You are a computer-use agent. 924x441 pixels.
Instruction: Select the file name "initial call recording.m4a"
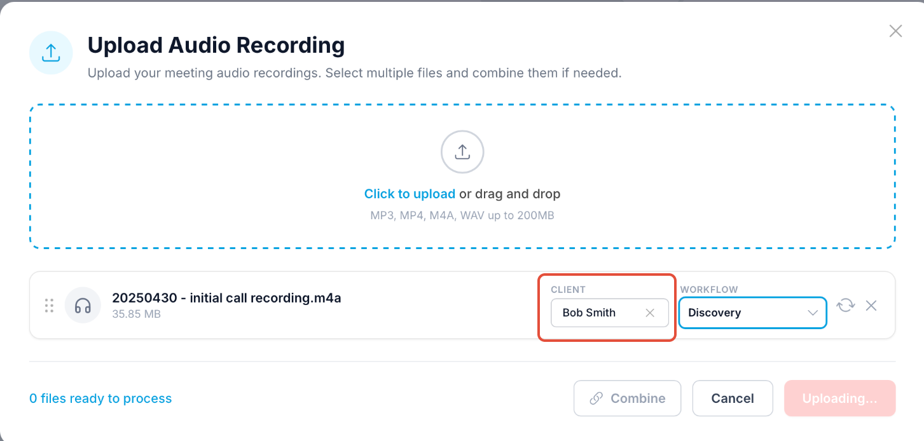click(x=226, y=298)
